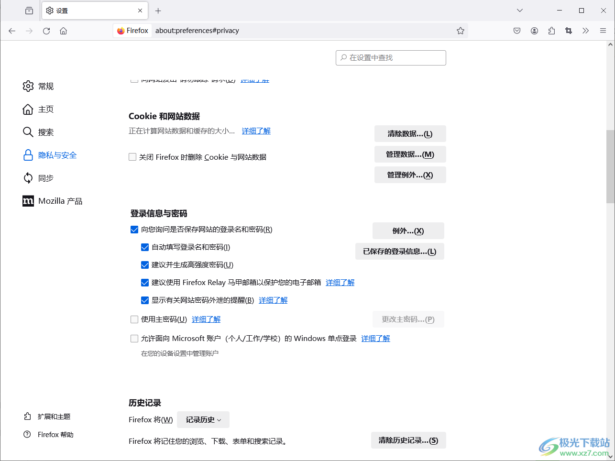Open the Firefox account icon
Image resolution: width=615 pixels, height=461 pixels.
(534, 31)
